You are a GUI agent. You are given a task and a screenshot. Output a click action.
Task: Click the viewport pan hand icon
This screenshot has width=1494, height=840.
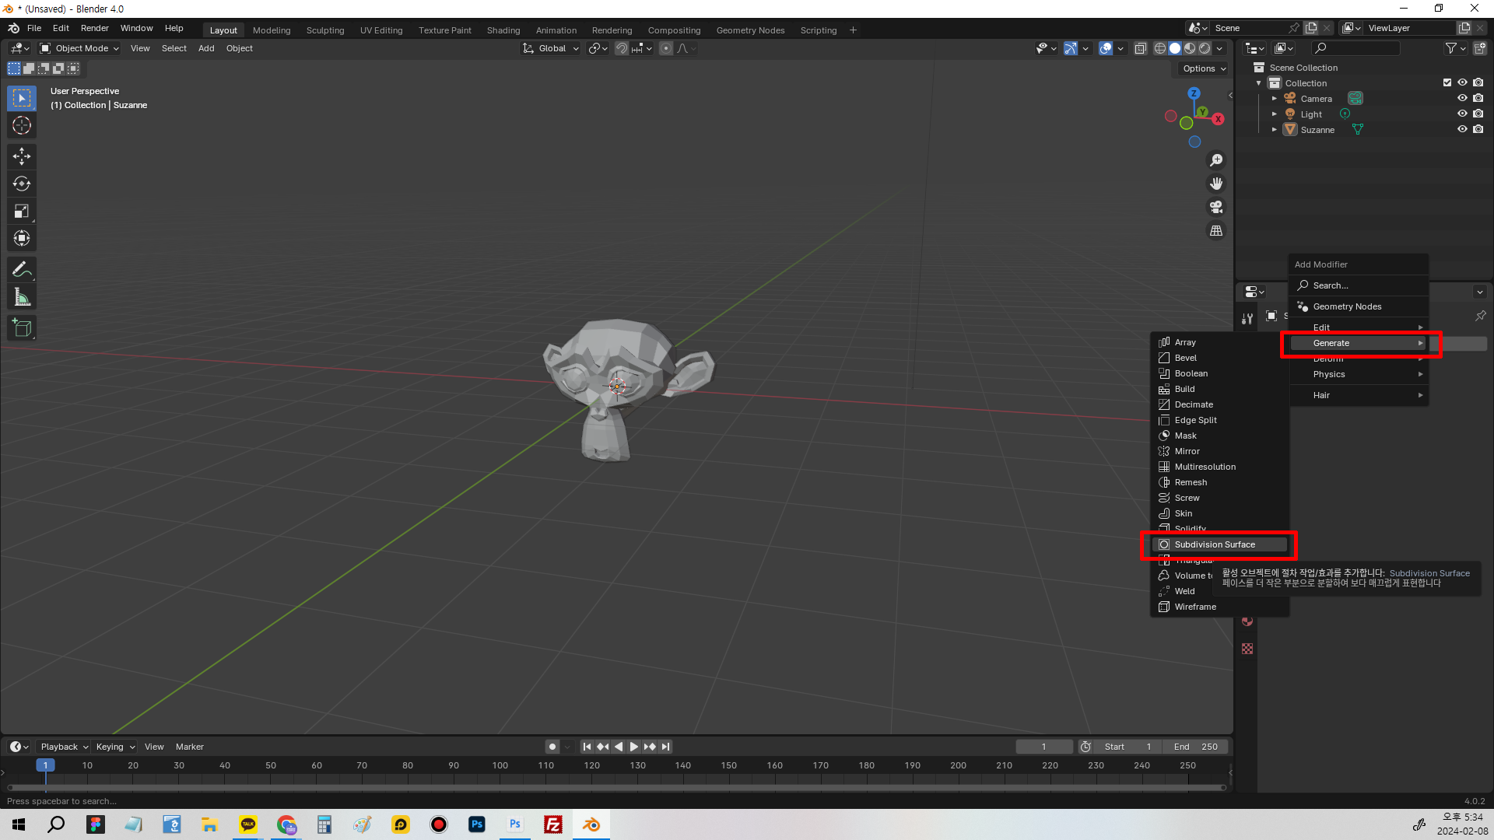tap(1216, 184)
